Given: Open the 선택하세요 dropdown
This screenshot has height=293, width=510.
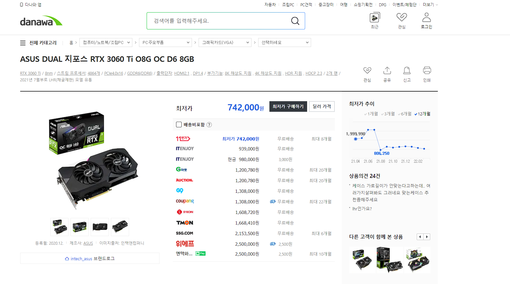Looking at the screenshot, I should (x=285, y=42).
